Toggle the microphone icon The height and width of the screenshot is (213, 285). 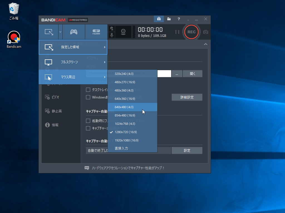click(112, 35)
